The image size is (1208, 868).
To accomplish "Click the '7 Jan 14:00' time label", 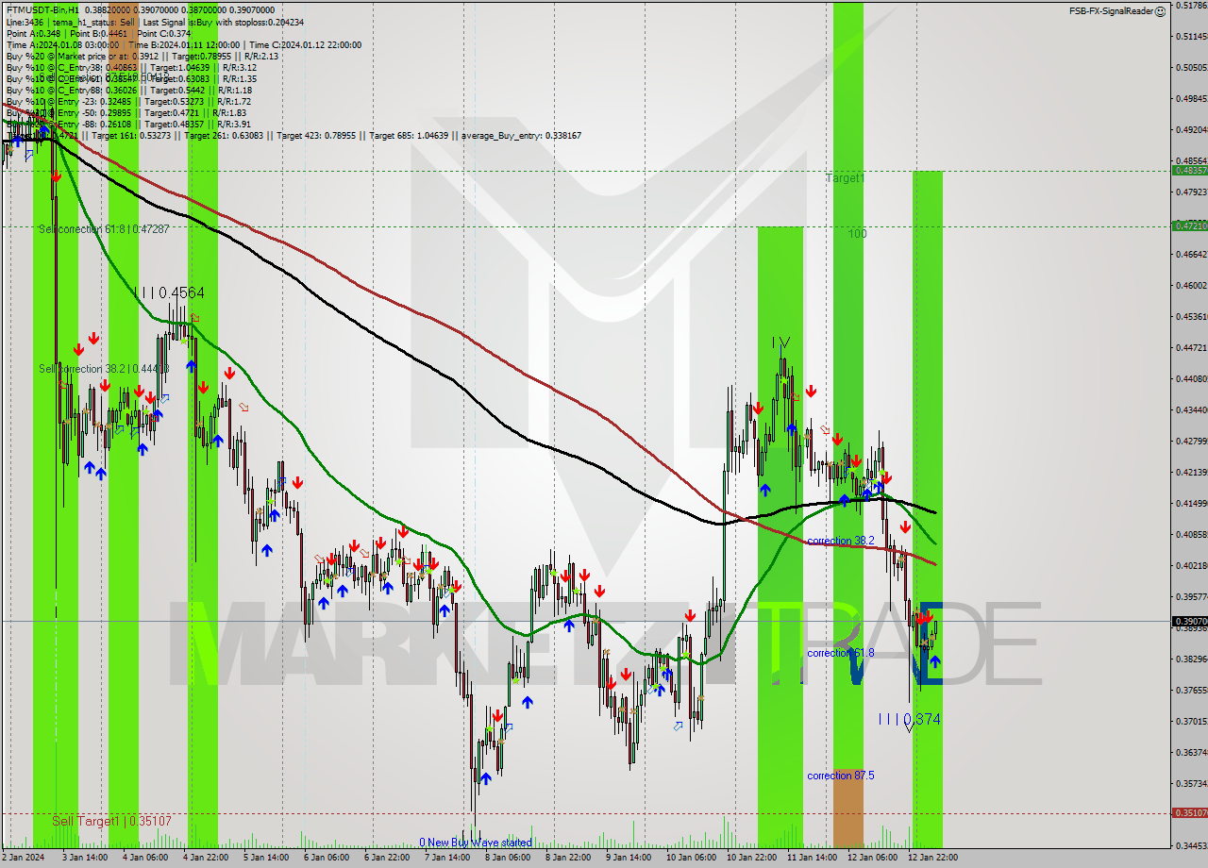I will pyautogui.click(x=447, y=858).
